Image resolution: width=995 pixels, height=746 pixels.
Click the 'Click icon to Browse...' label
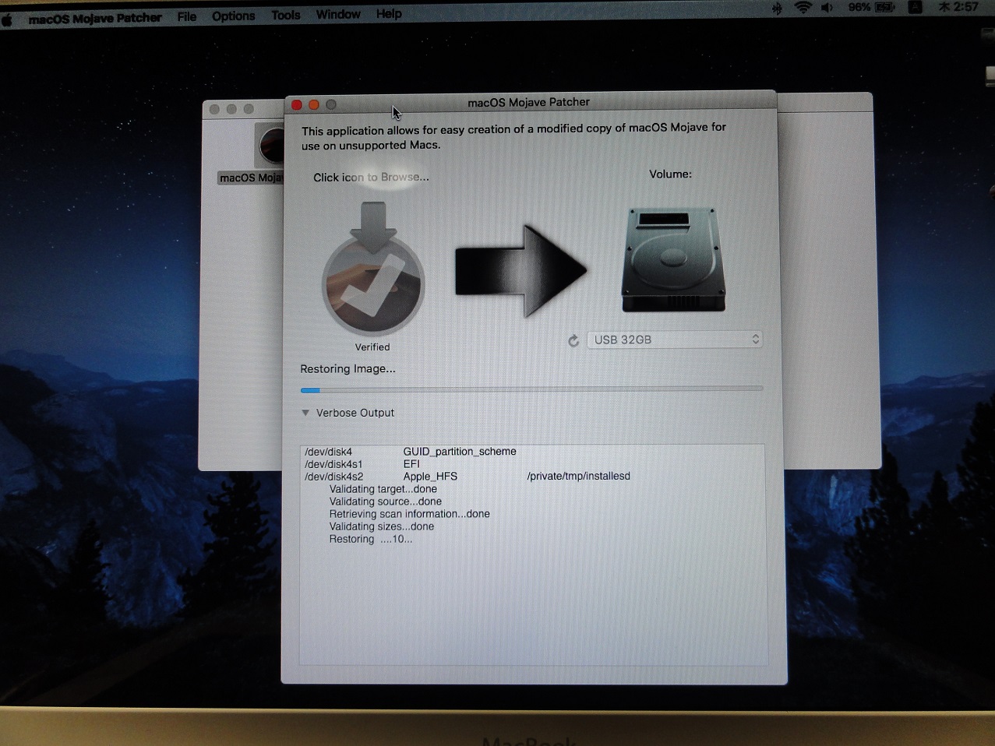[371, 178]
